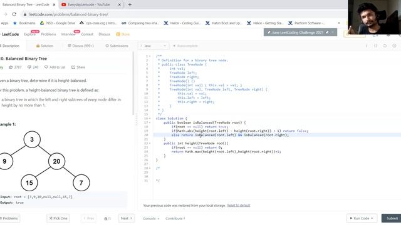
Task: Open a new browser tab with plus icon
Action: pos(130,4)
